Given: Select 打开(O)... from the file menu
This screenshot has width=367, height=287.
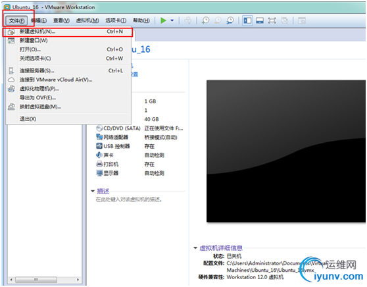Looking at the screenshot, I should (68, 49).
